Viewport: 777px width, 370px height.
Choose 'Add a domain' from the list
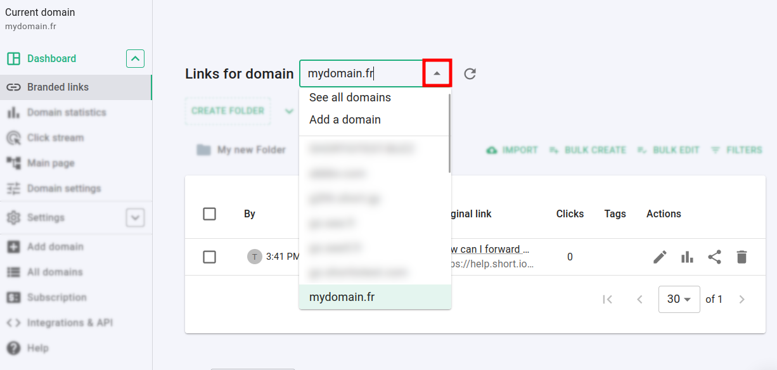tap(345, 120)
